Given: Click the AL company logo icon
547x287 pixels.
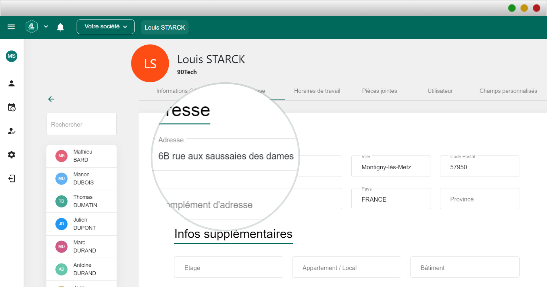Looking at the screenshot, I should (x=32, y=27).
